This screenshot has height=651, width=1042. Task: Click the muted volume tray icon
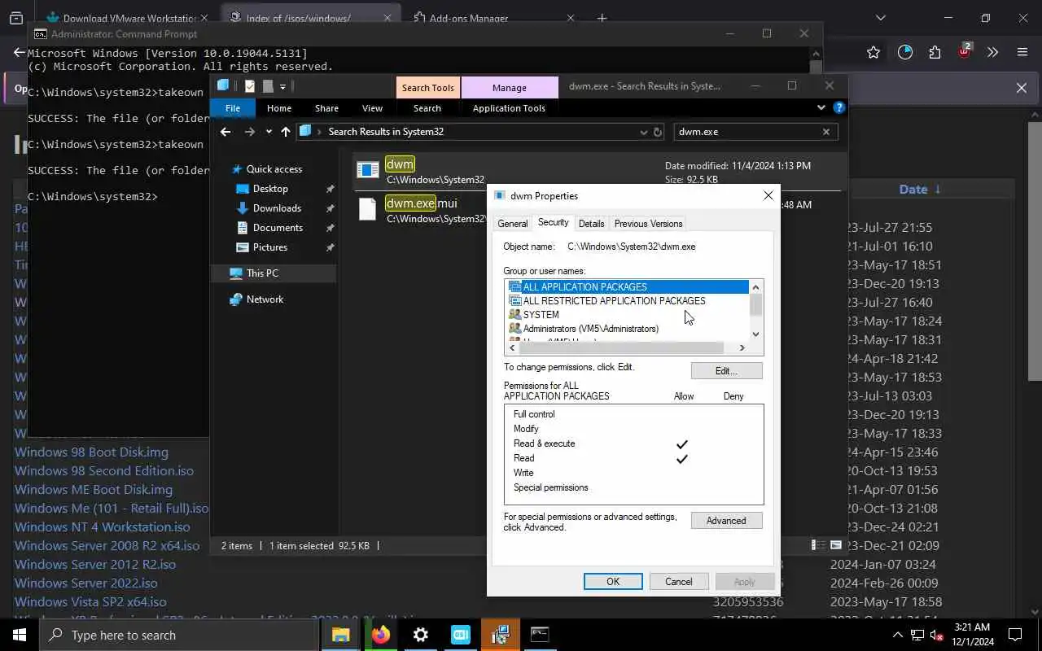coord(936,635)
